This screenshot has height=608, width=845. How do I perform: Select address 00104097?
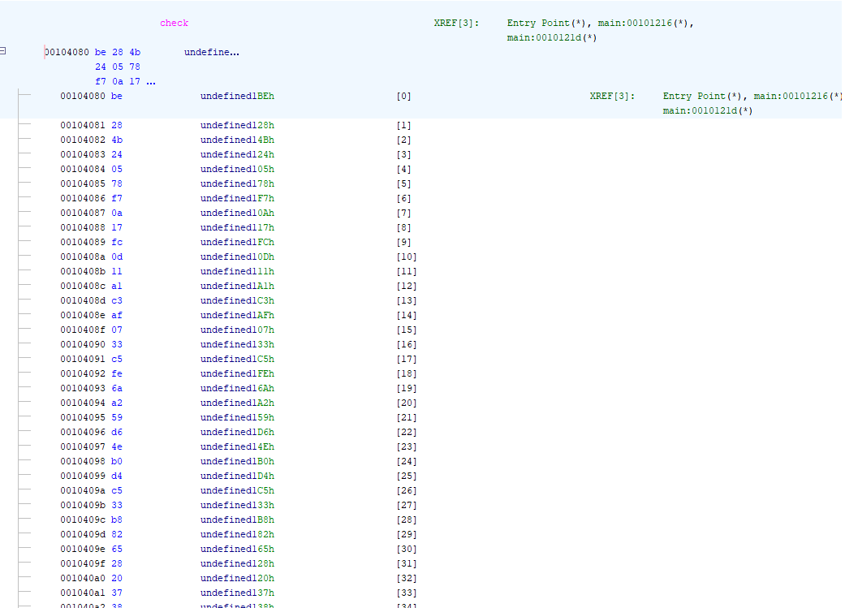tap(83, 446)
